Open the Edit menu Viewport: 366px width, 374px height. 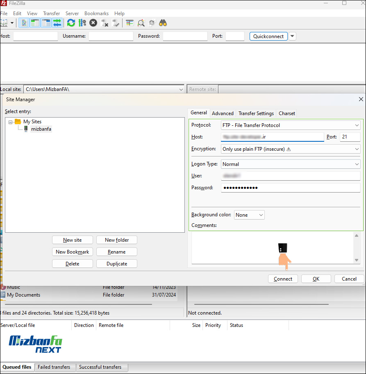(x=17, y=14)
